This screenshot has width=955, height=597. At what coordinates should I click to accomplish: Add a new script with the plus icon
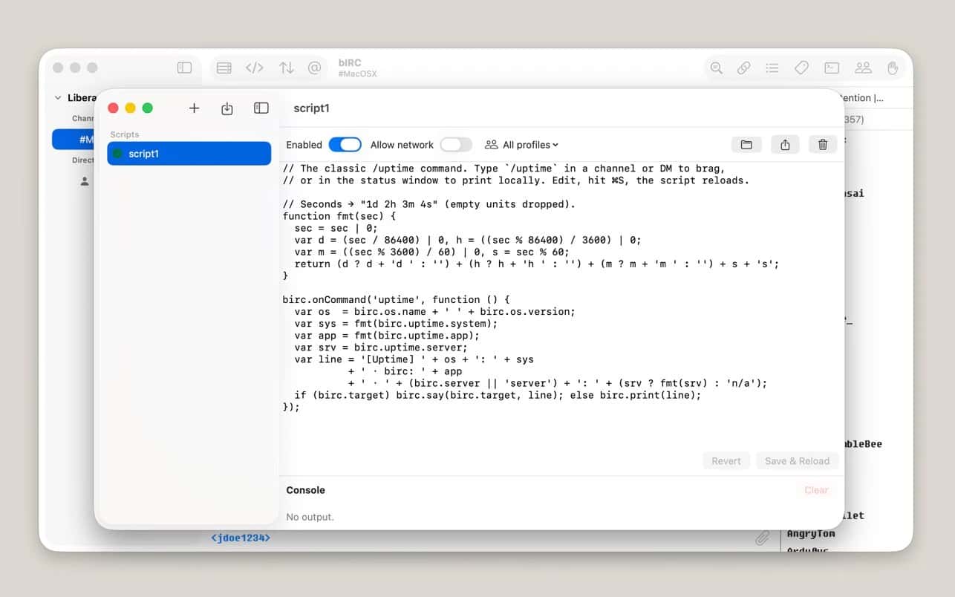click(194, 108)
